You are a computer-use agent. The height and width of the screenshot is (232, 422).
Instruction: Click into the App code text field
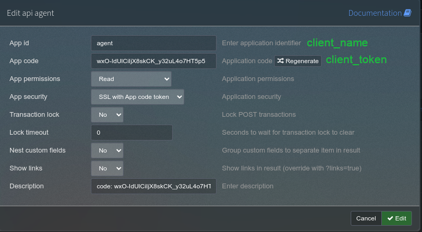click(153, 61)
